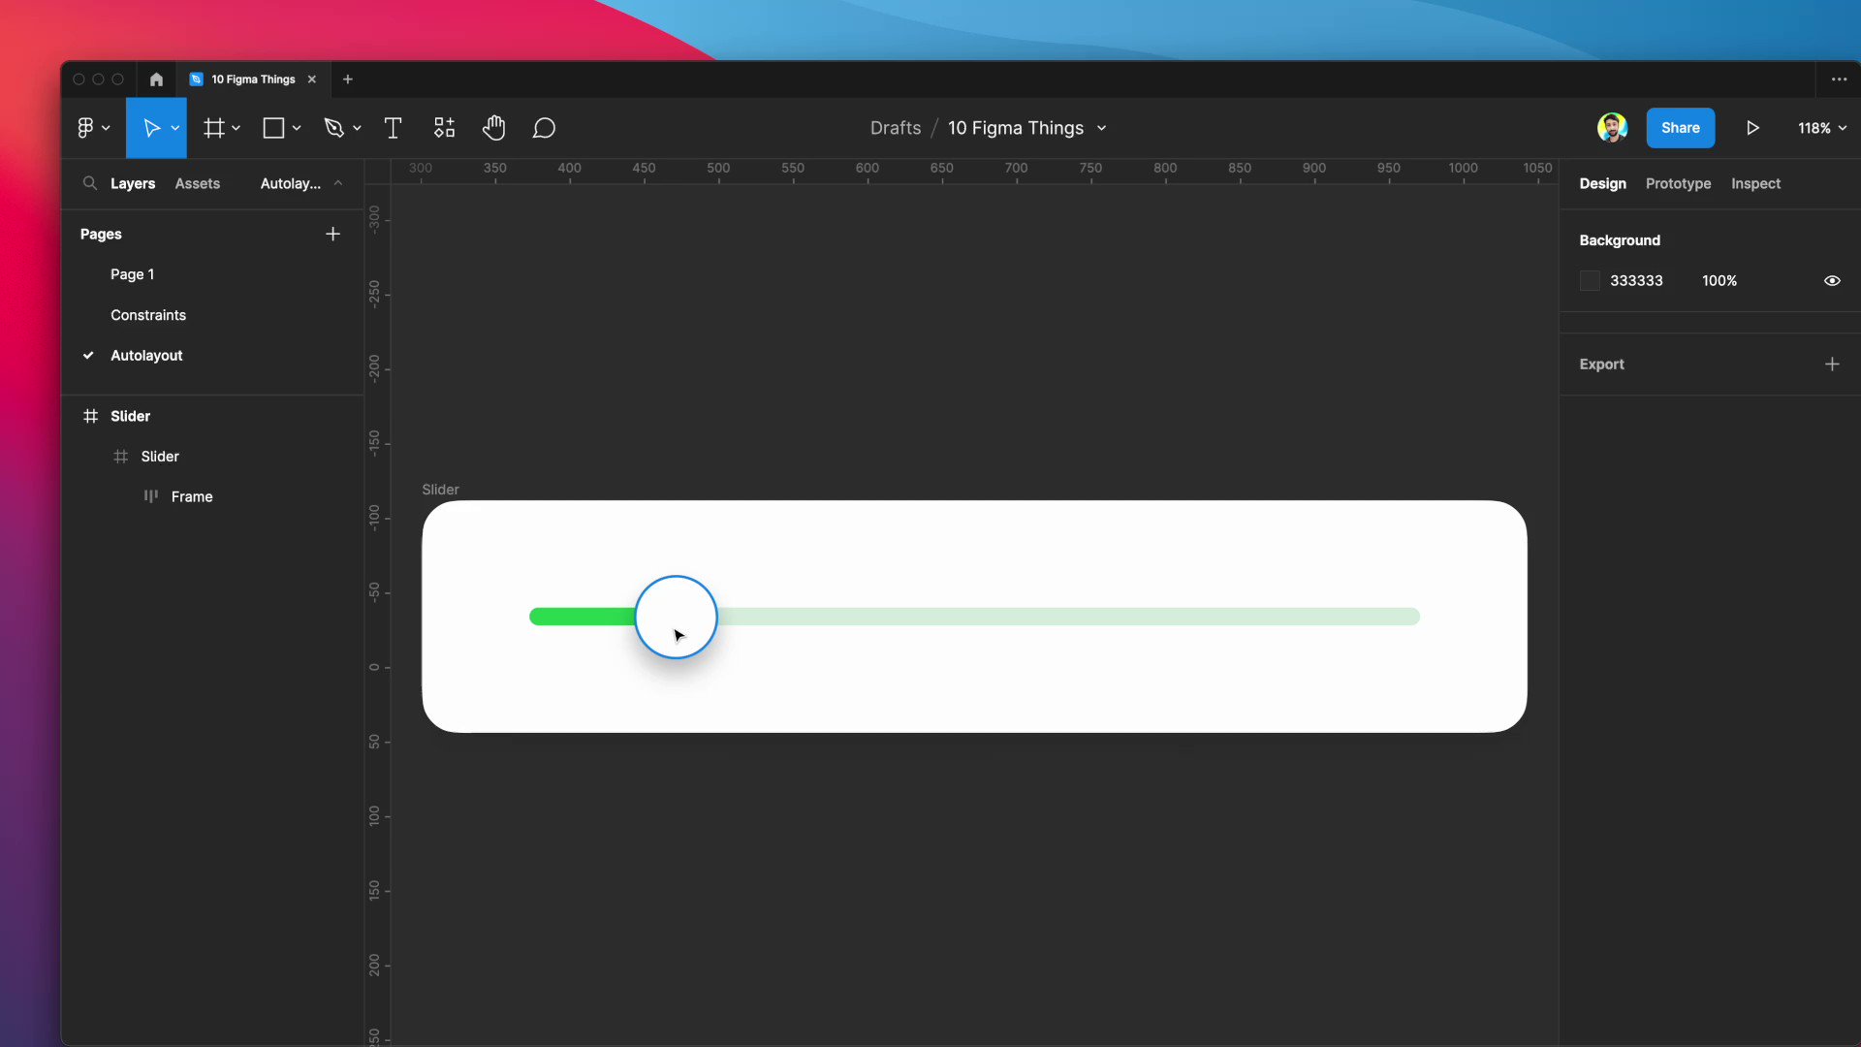This screenshot has width=1861, height=1047.
Task: Open the Assets tab
Action: [198, 183]
